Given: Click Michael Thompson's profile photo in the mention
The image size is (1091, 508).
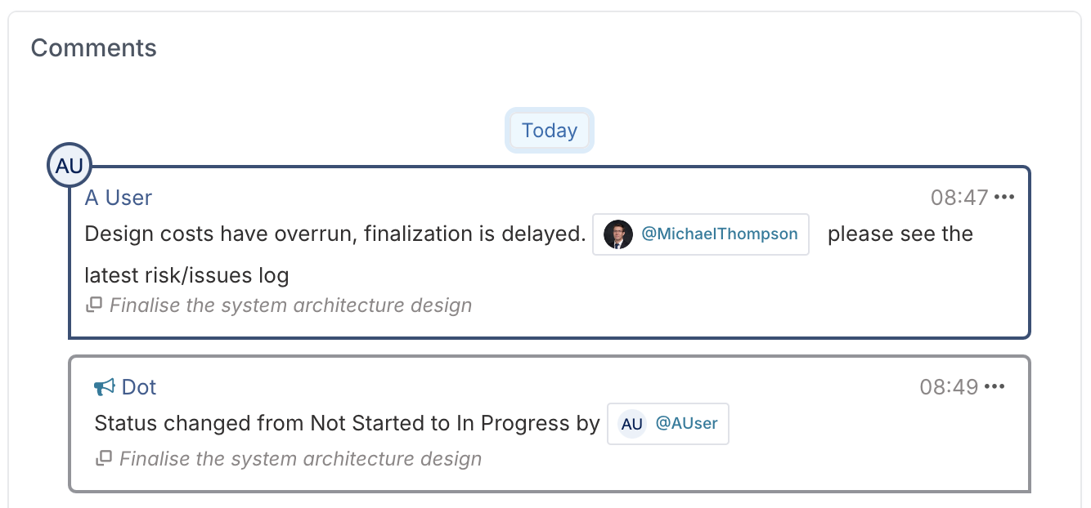Looking at the screenshot, I should click(617, 234).
